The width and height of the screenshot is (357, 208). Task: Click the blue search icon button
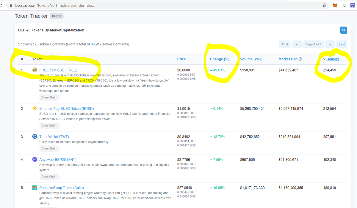coord(344,30)
